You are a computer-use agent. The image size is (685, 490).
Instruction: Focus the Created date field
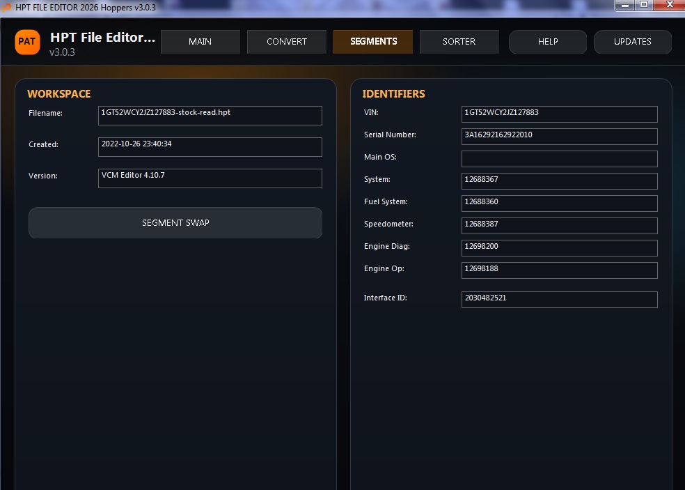coord(210,147)
